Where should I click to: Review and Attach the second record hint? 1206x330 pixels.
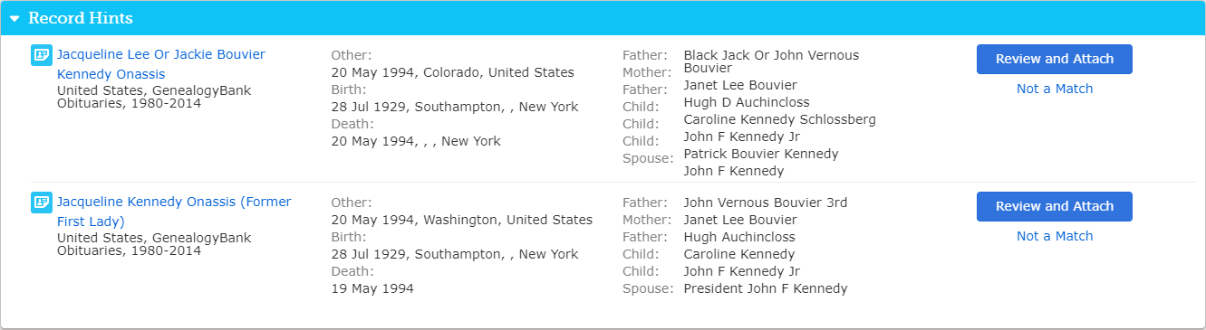pyautogui.click(x=1055, y=206)
